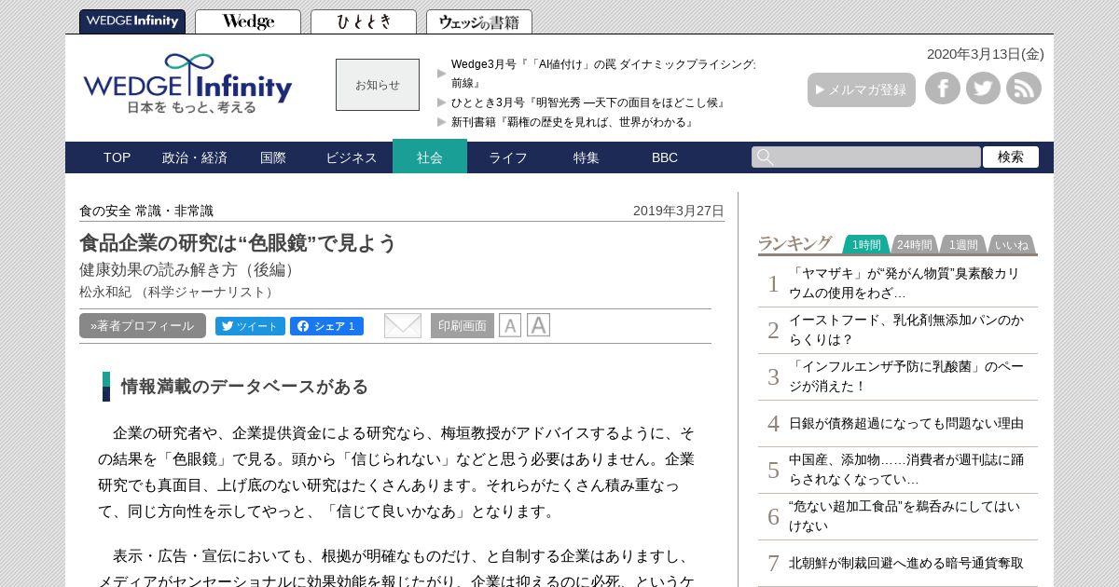Click subtitle 健康効果の読み解き方（後編）

pyautogui.click(x=190, y=269)
